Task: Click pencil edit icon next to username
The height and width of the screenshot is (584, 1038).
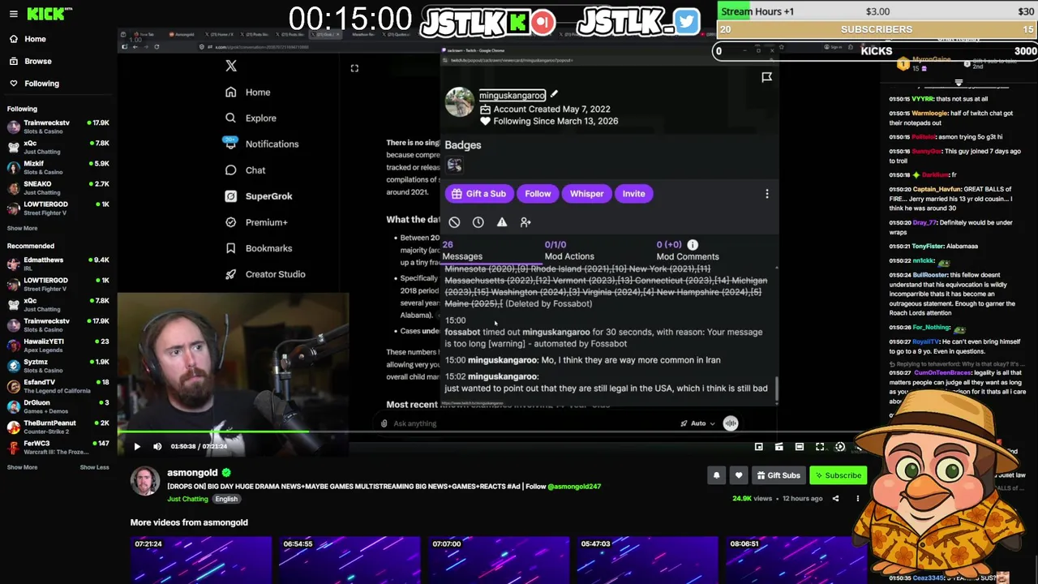Action: (554, 94)
